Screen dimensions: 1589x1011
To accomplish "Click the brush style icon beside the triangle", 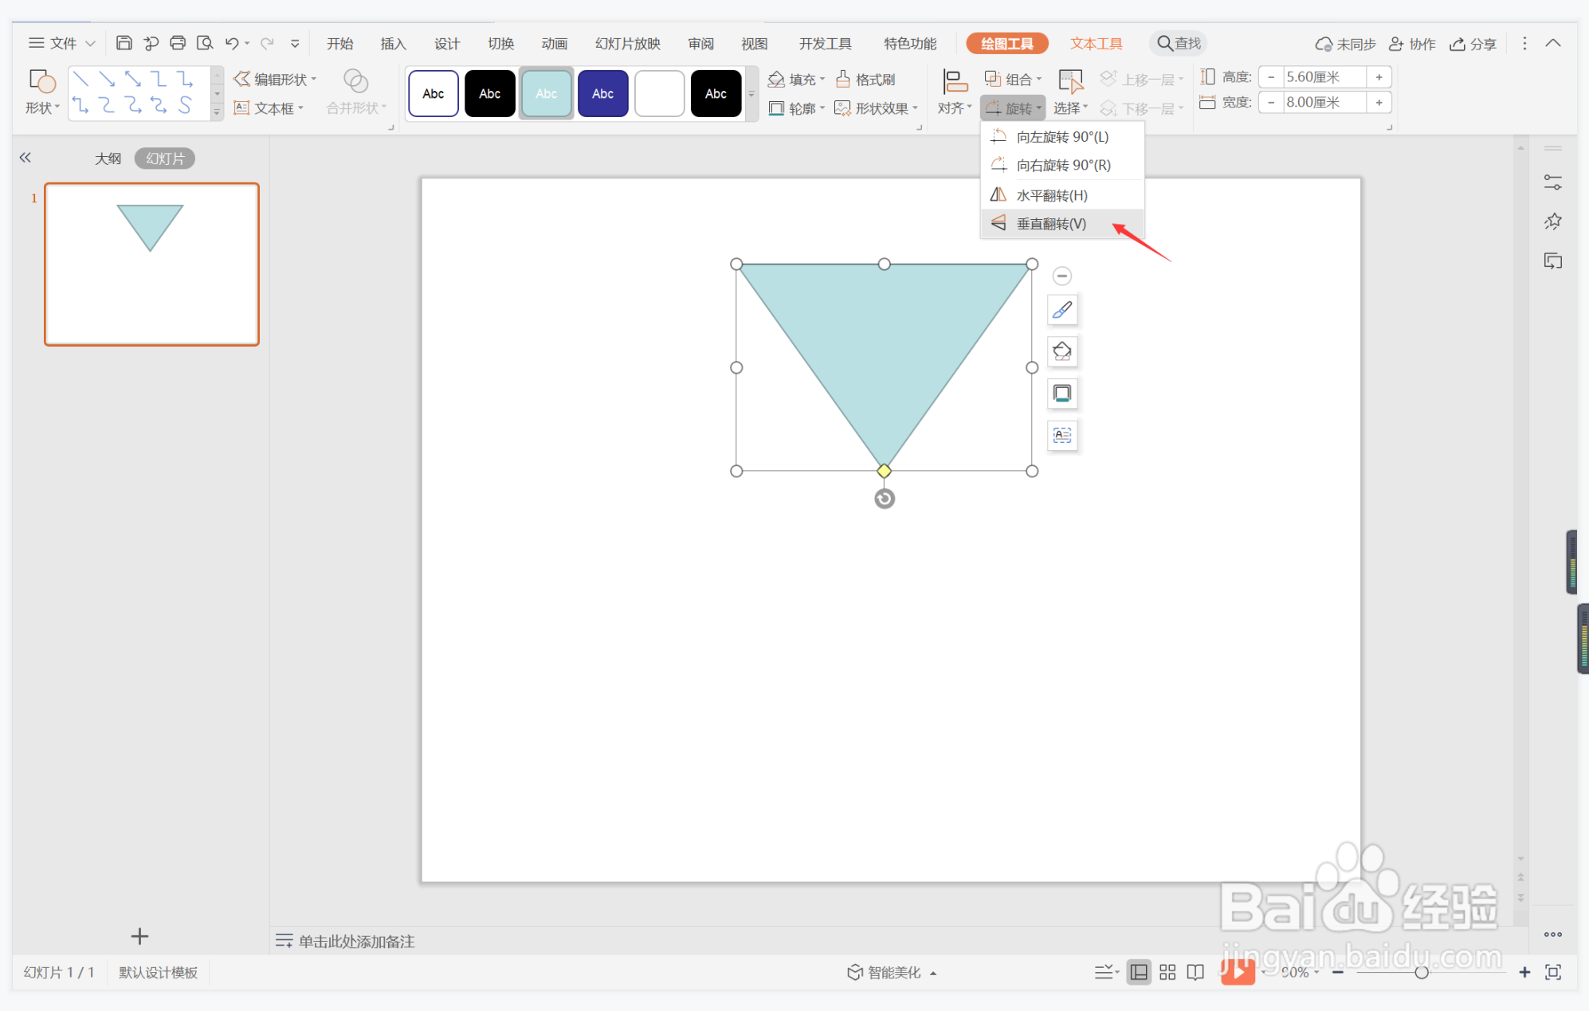I will click(1062, 310).
